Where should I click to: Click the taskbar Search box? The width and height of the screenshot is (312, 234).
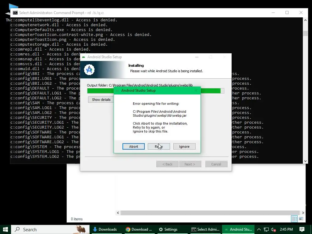(x=50, y=229)
